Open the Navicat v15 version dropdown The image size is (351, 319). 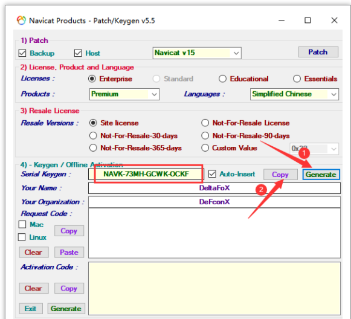(x=197, y=53)
